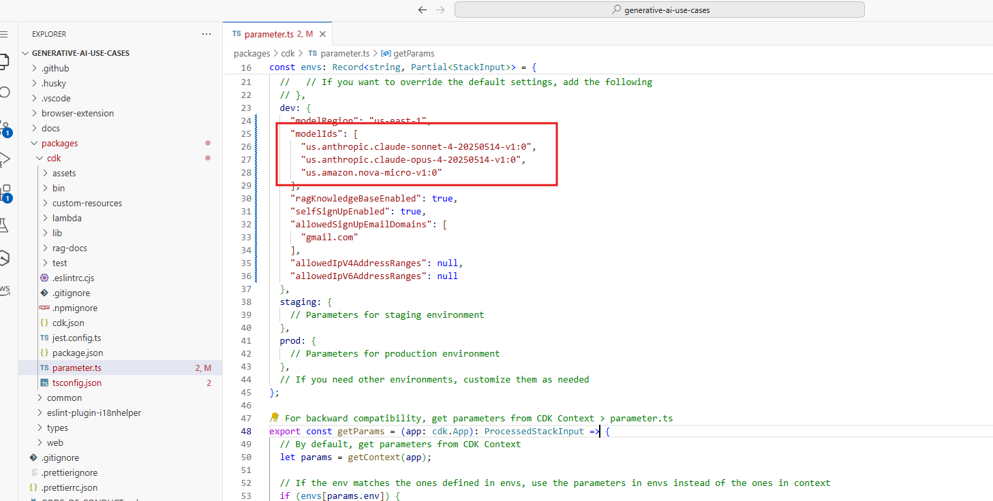Open tsconfig.json via its icon
Viewport: 993px width, 501px height.
coord(44,383)
